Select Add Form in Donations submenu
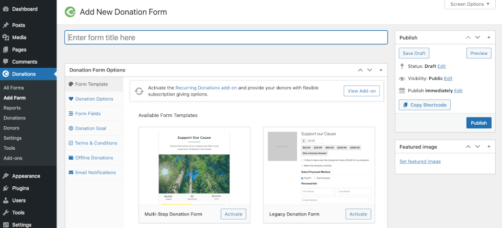502x228 pixels. (x=15, y=98)
